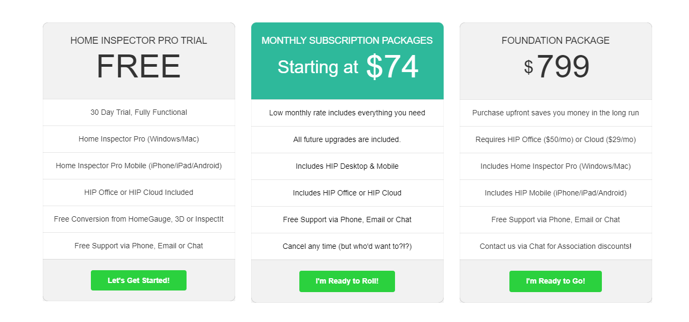Click "Includes HIP Desktop & Mobile" feature
Screen dimensions: 689x322
point(347,166)
